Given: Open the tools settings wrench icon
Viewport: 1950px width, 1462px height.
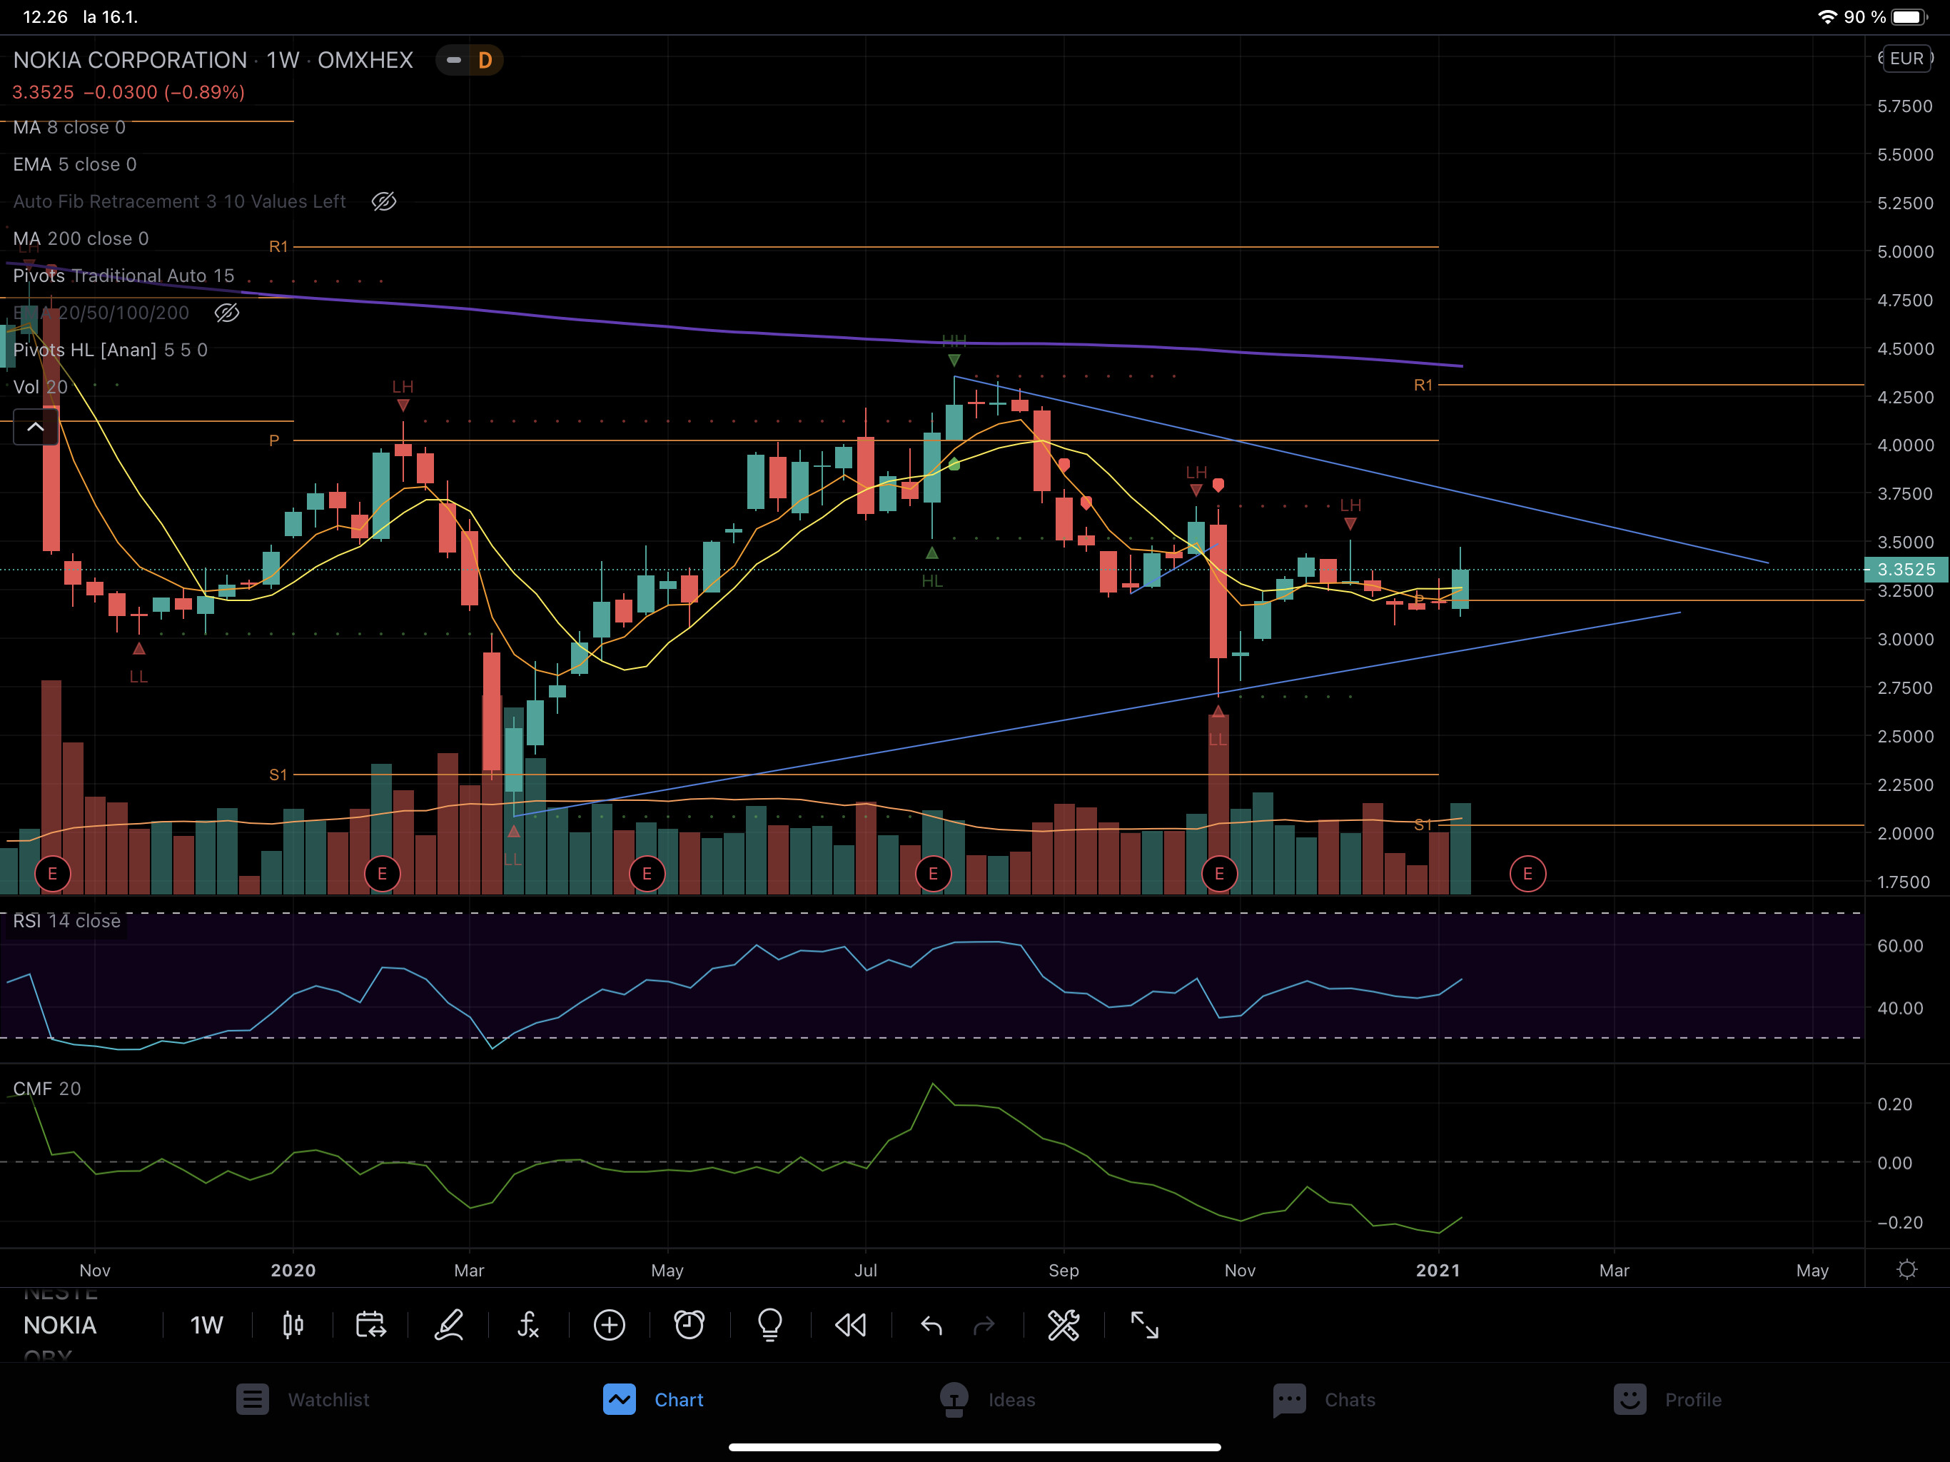Looking at the screenshot, I should pyautogui.click(x=1064, y=1324).
